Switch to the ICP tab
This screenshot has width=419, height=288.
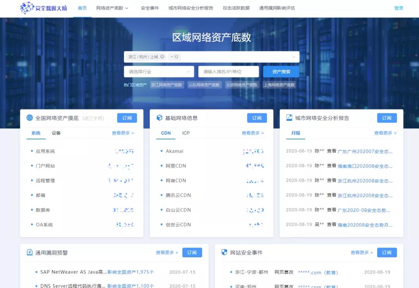coord(186,133)
